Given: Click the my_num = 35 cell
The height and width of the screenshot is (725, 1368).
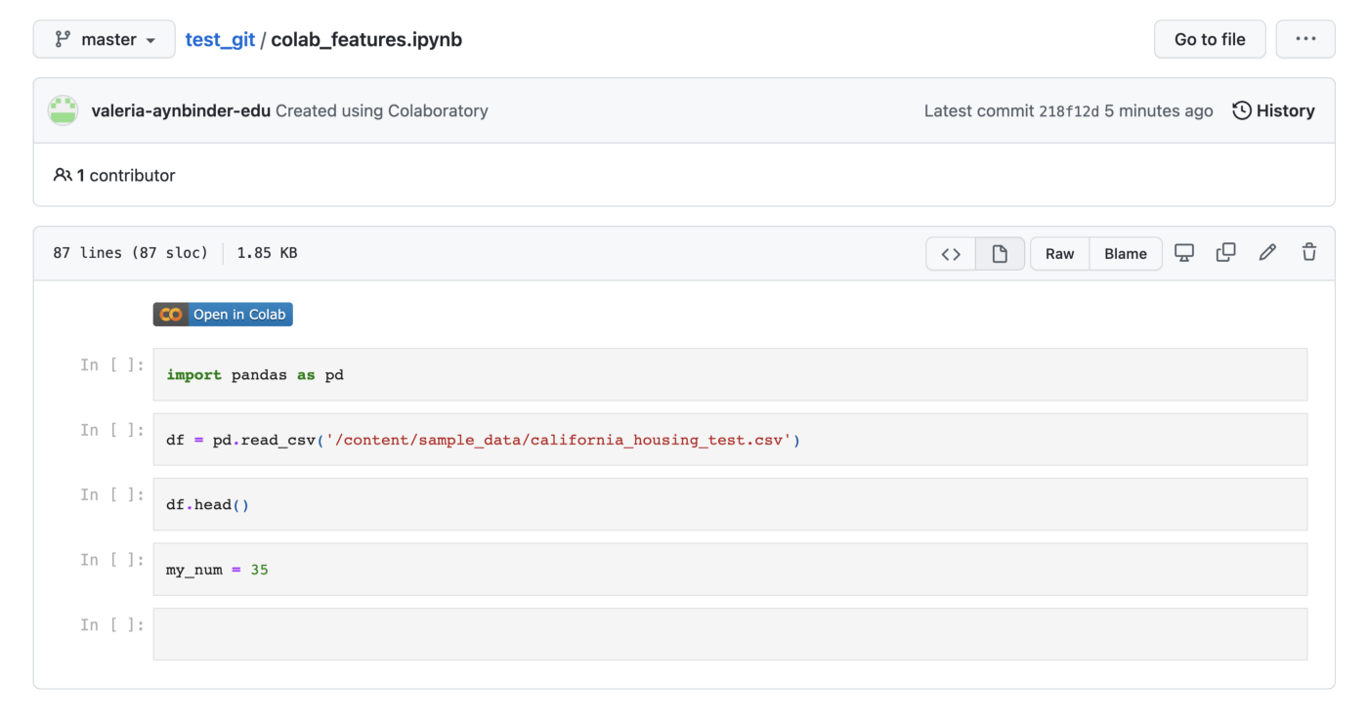Looking at the screenshot, I should click(x=730, y=570).
